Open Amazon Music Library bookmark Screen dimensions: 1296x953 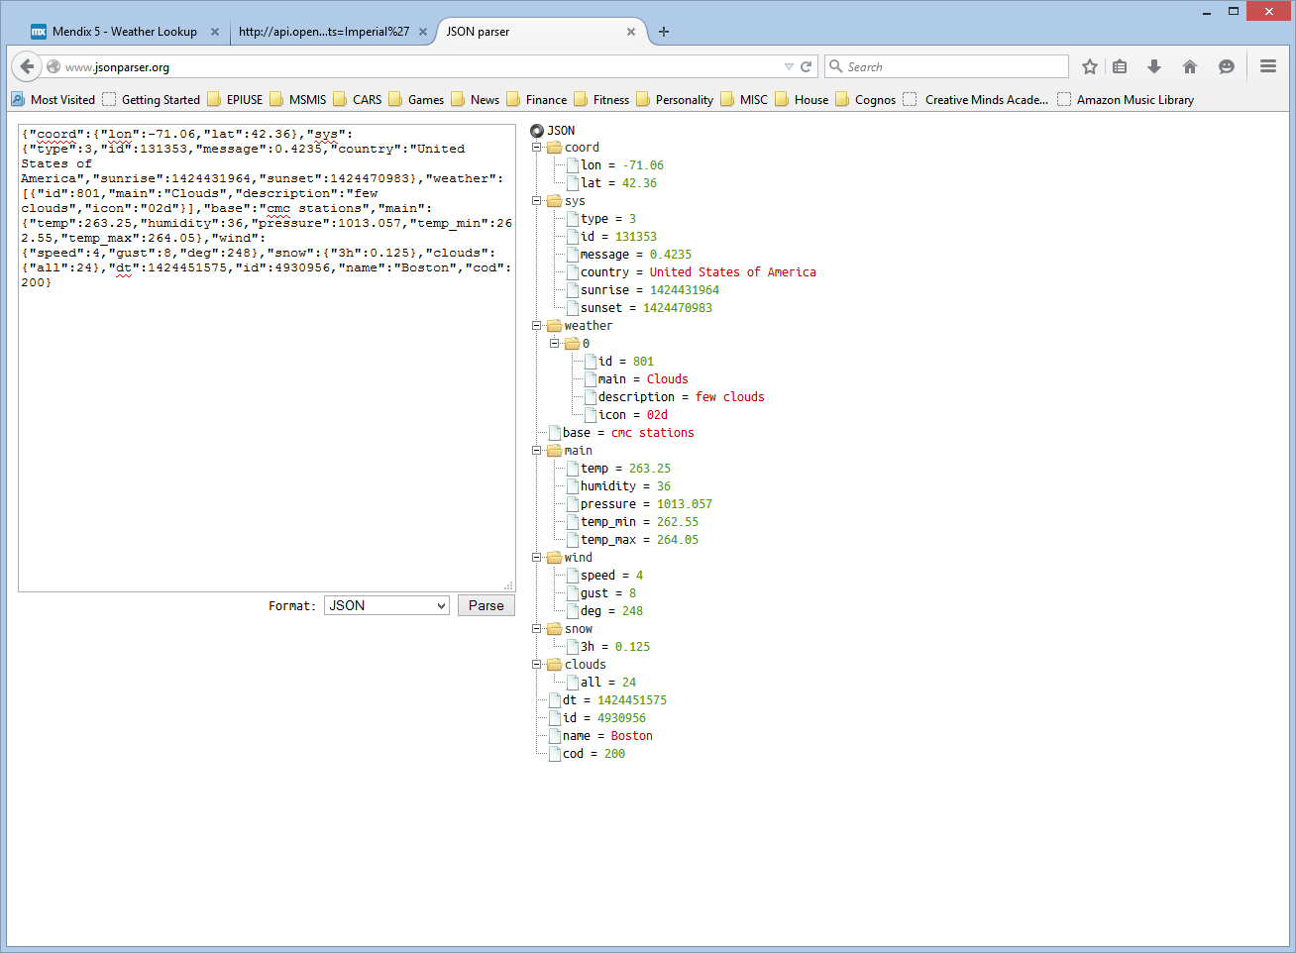click(x=1126, y=99)
